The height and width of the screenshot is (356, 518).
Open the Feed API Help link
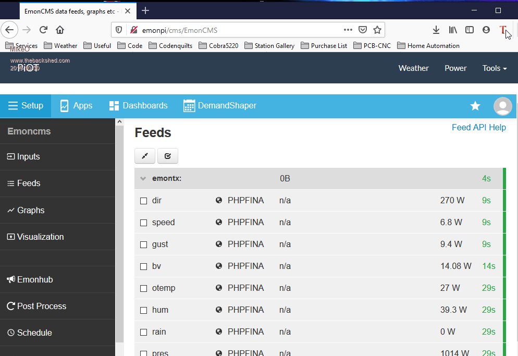[x=478, y=127]
